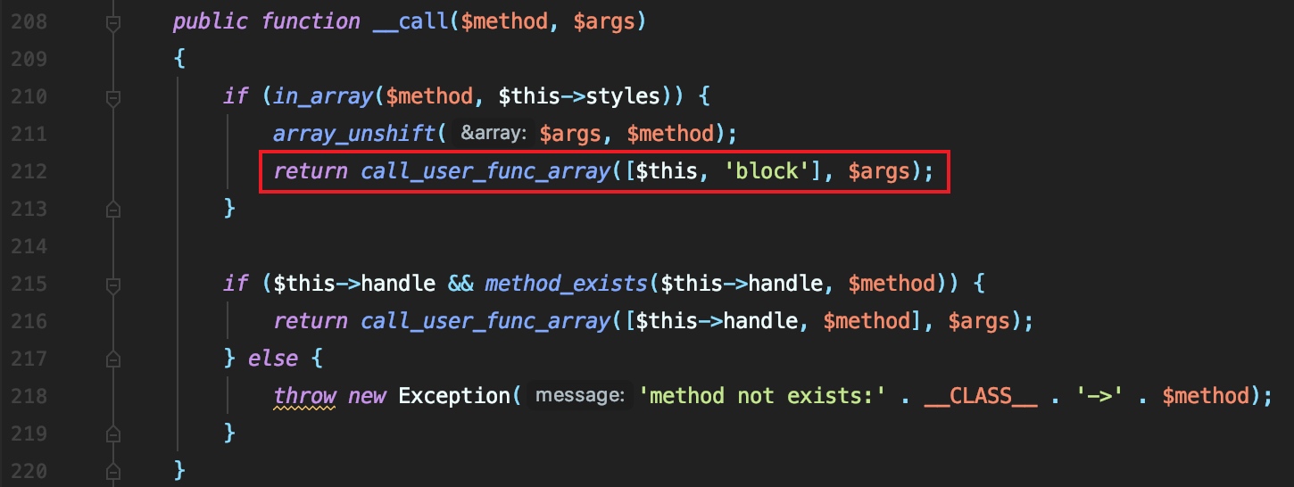The image size is (1294, 487).
Task: Click the 'method not exists:' string
Action: coord(762,396)
